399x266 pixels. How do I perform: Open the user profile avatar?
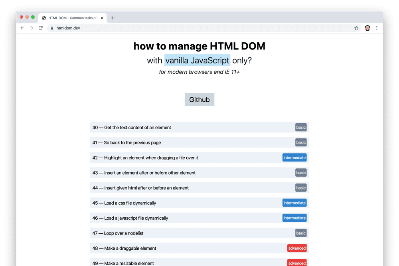(367, 28)
